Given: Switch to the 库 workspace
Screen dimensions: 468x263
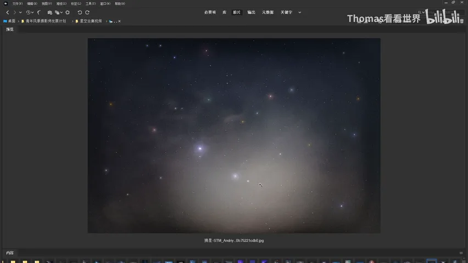Looking at the screenshot, I should [224, 13].
